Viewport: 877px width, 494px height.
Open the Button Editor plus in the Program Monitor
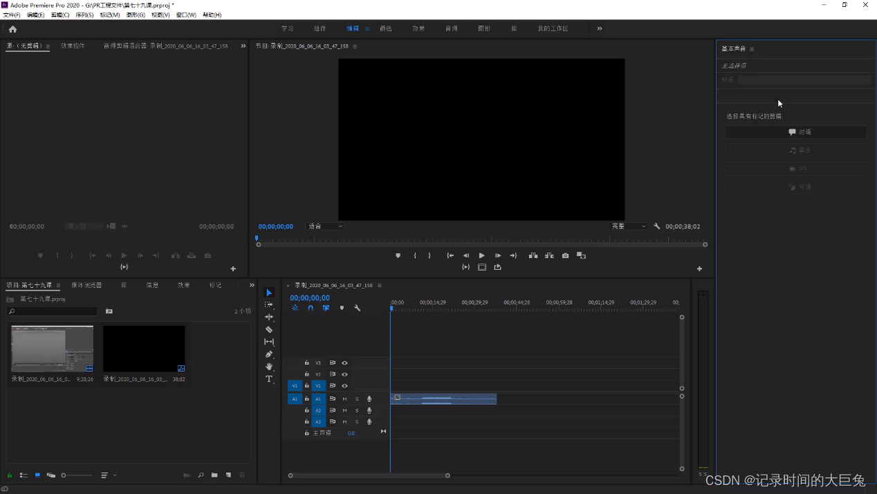(x=699, y=268)
